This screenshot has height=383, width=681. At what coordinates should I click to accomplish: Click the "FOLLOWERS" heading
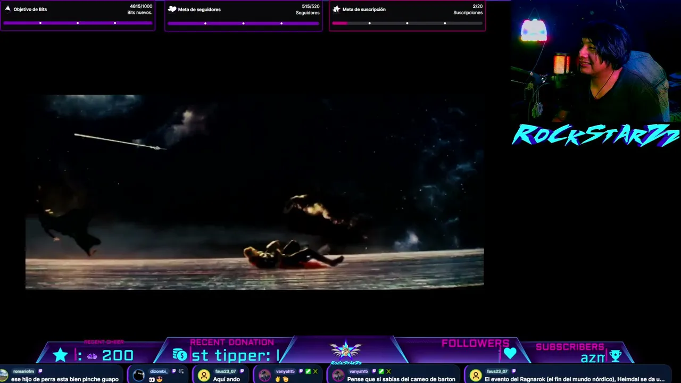point(476,344)
